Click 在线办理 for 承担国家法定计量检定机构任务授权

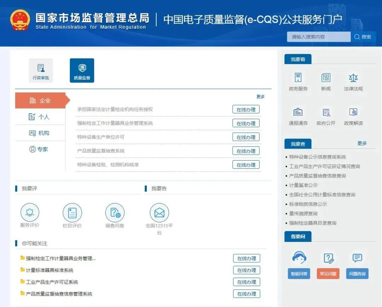[x=246, y=109]
